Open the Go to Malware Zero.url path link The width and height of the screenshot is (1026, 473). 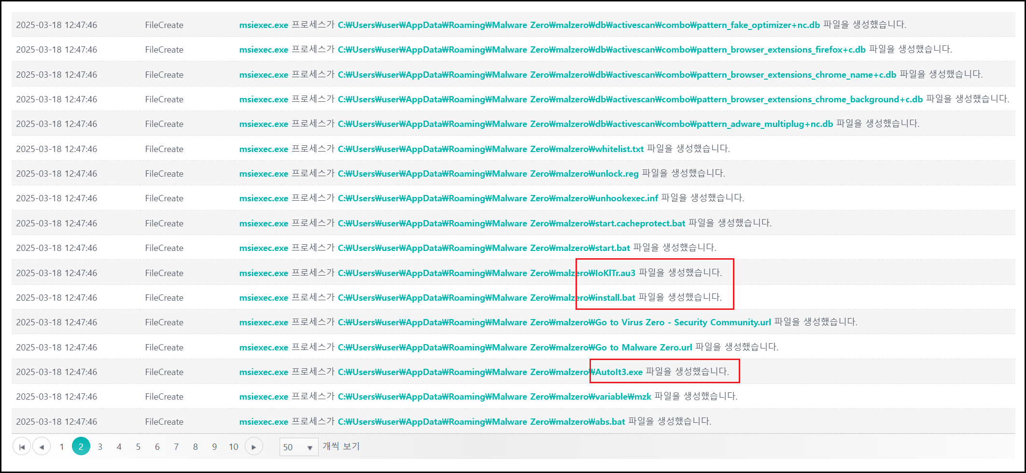[515, 347]
